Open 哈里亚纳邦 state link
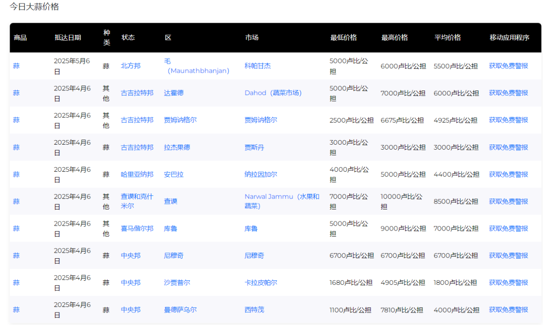 [137, 174]
